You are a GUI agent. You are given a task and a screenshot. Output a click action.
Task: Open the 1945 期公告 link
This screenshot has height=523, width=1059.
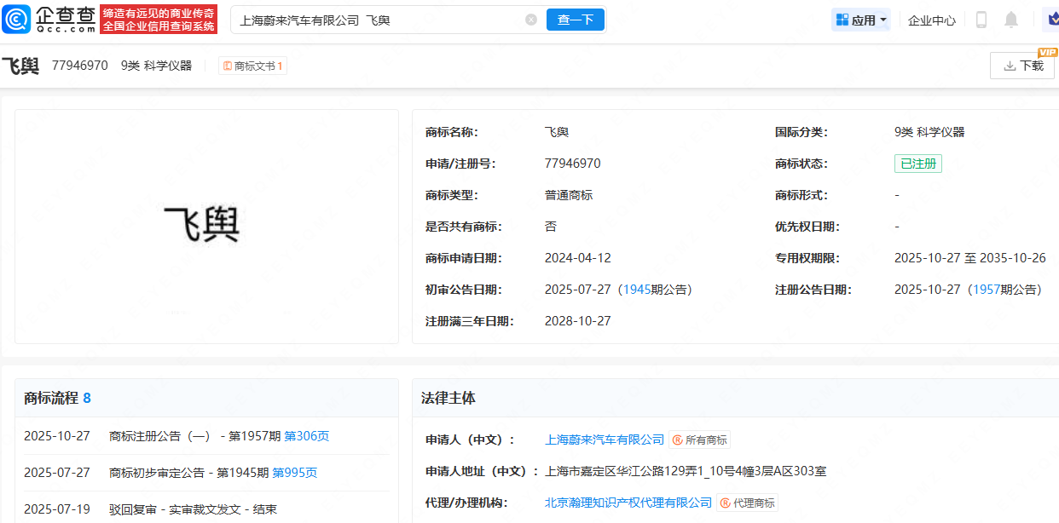[637, 290]
